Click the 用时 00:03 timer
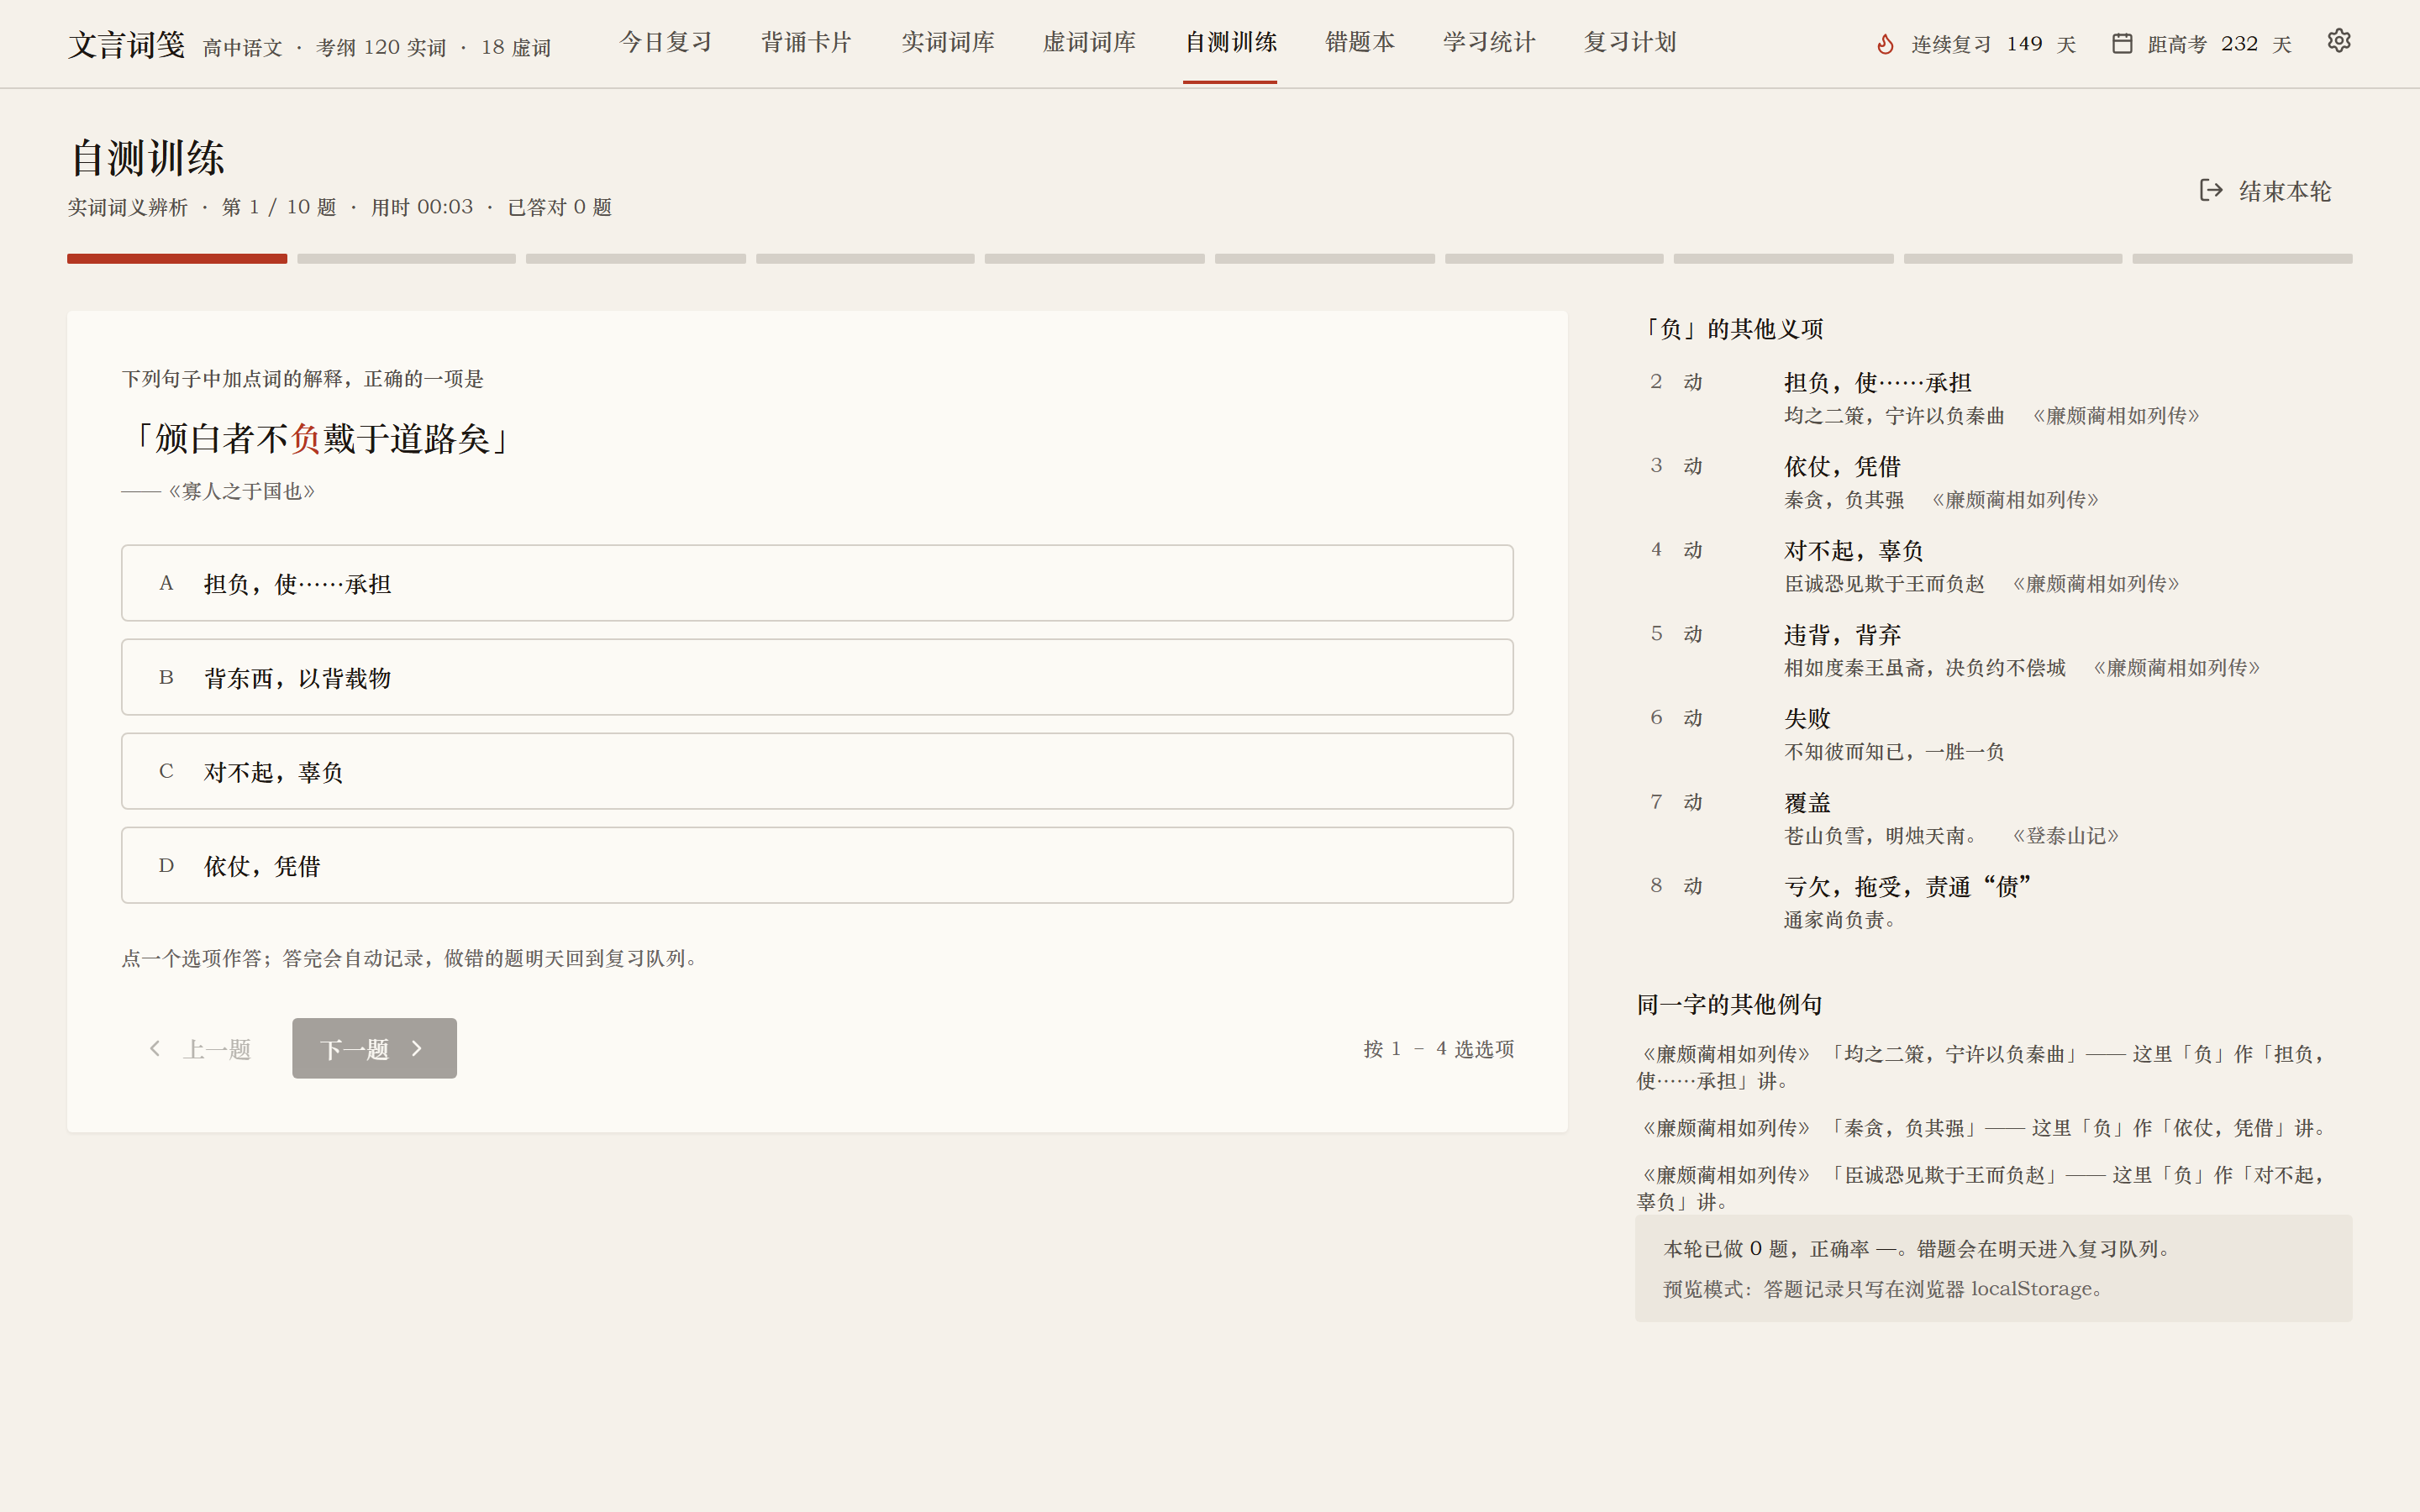This screenshot has height=1512, width=2420. 421,207
